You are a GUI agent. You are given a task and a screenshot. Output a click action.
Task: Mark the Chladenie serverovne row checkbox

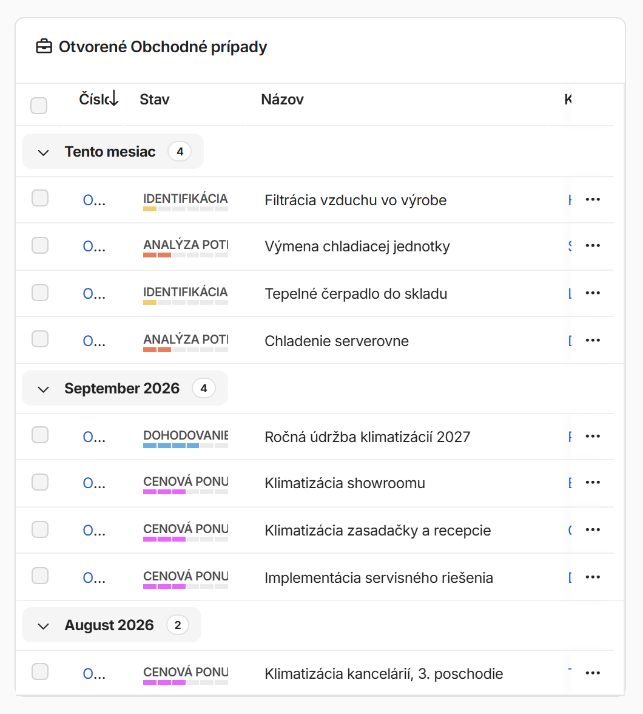click(40, 339)
